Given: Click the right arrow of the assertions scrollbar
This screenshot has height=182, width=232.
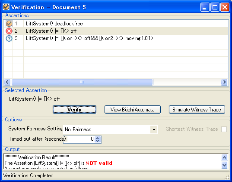Looking at the screenshot, I should point(224,82).
